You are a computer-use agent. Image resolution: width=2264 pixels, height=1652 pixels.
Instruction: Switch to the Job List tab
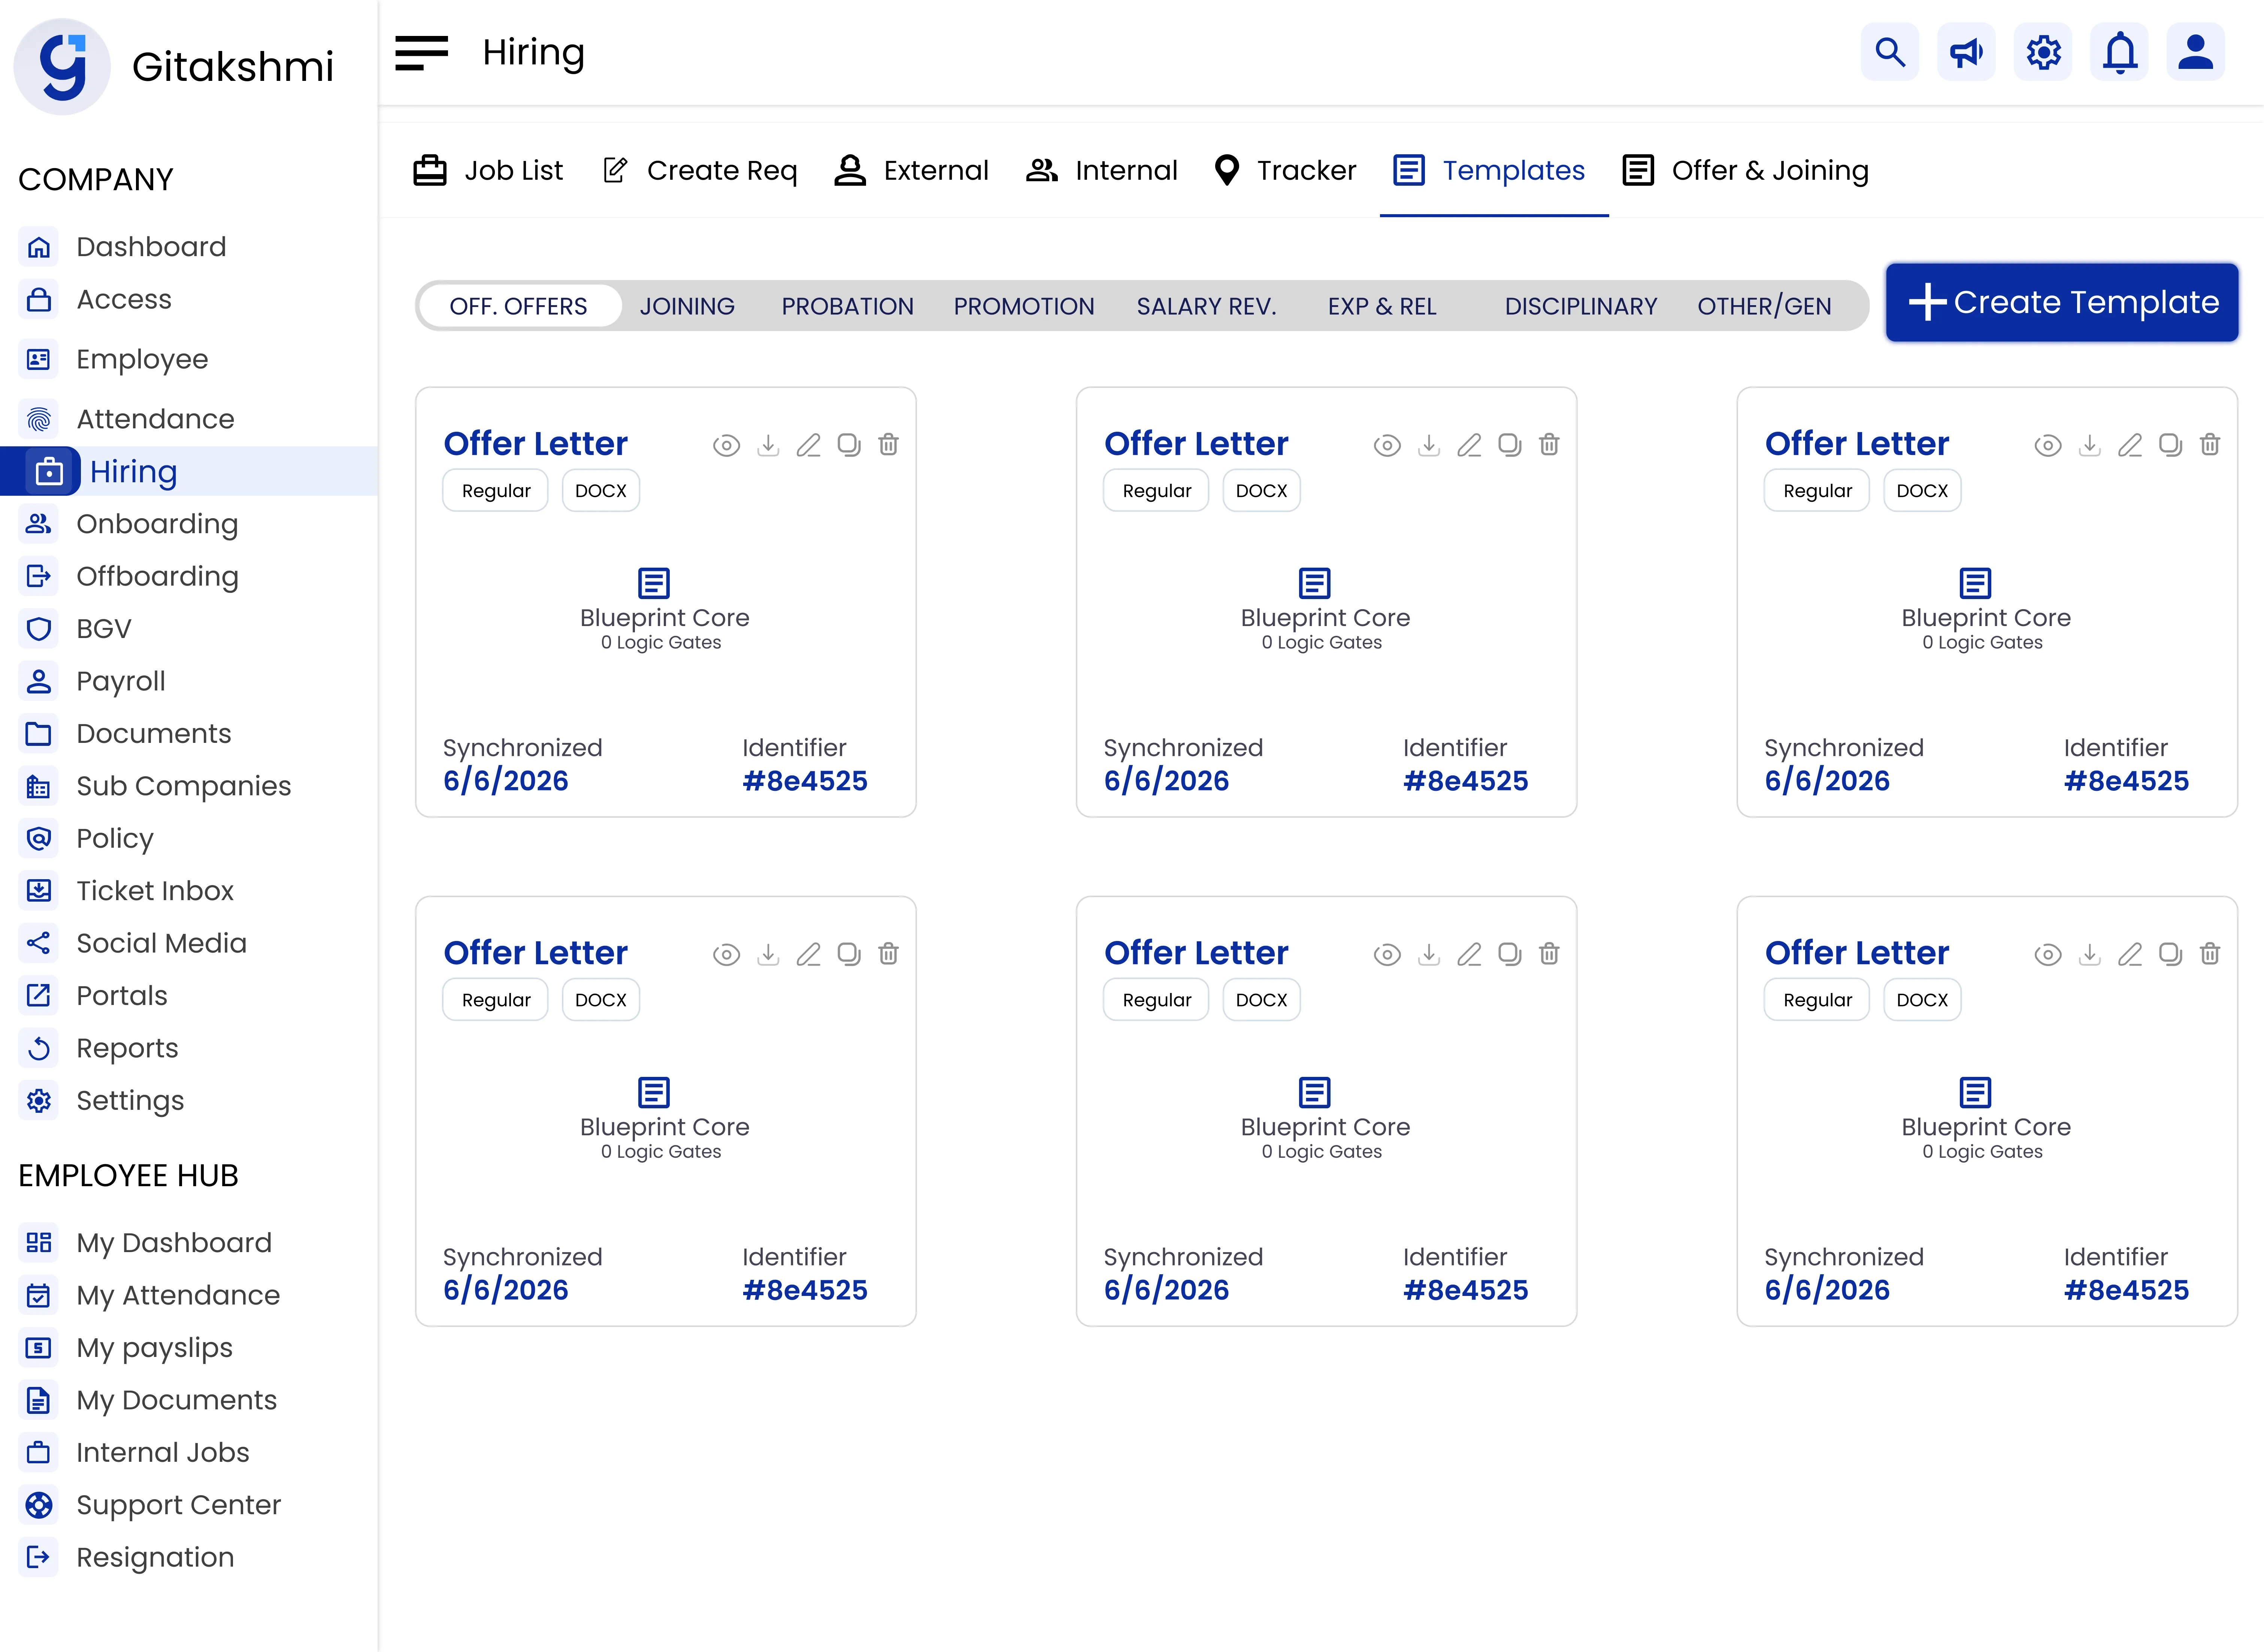pyautogui.click(x=488, y=171)
